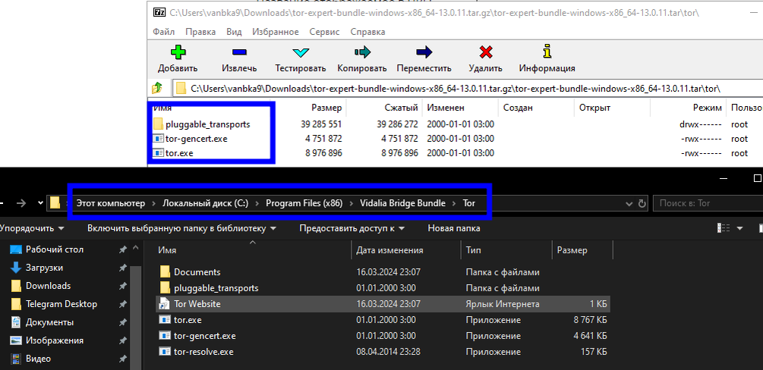The height and width of the screenshot is (370, 763).
Task: Click the Новая папка button
Action: pyautogui.click(x=454, y=228)
